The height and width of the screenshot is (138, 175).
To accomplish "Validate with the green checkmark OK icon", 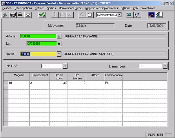I will pos(42,15).
